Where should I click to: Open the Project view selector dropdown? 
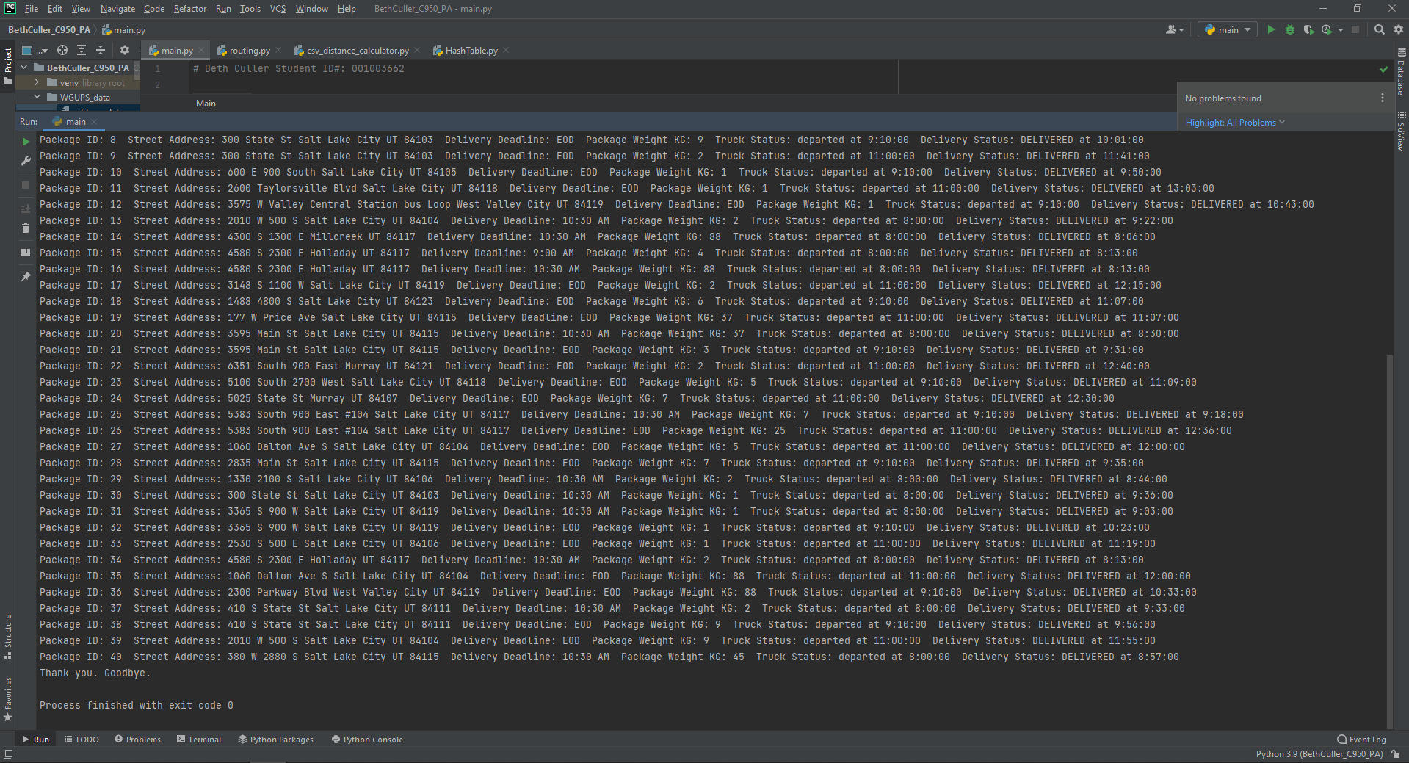35,50
